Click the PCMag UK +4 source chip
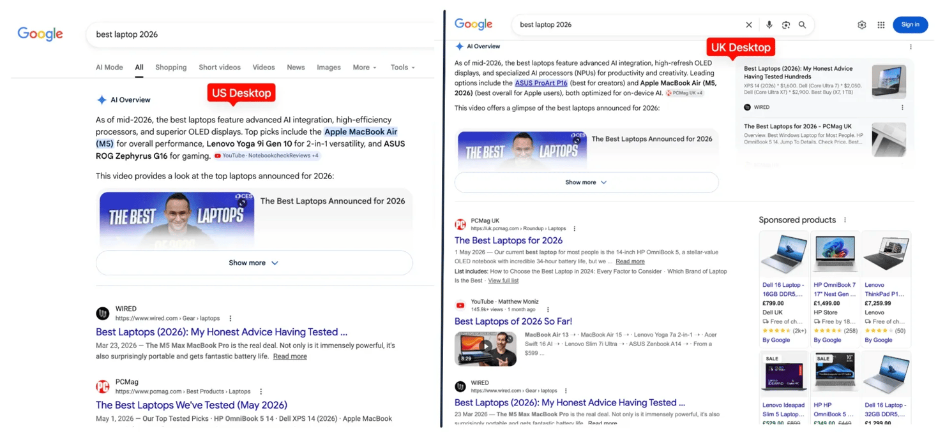 pos(684,93)
